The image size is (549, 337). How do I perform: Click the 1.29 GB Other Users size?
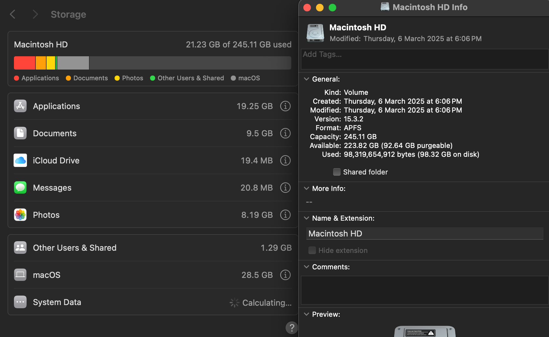point(276,248)
